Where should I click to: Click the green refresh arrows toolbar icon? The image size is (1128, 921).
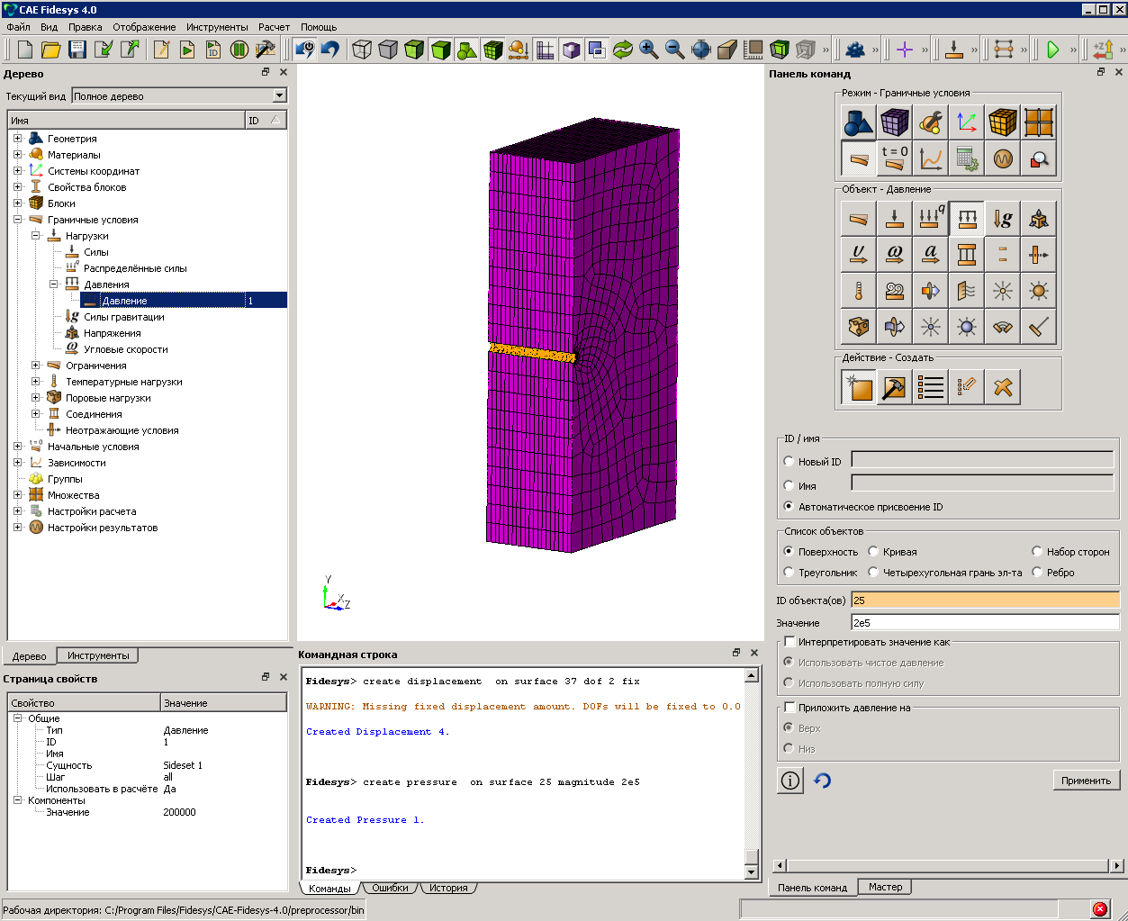(622, 50)
